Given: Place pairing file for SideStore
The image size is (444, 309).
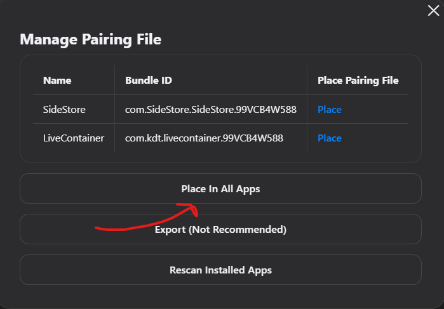Looking at the screenshot, I should (x=329, y=110).
